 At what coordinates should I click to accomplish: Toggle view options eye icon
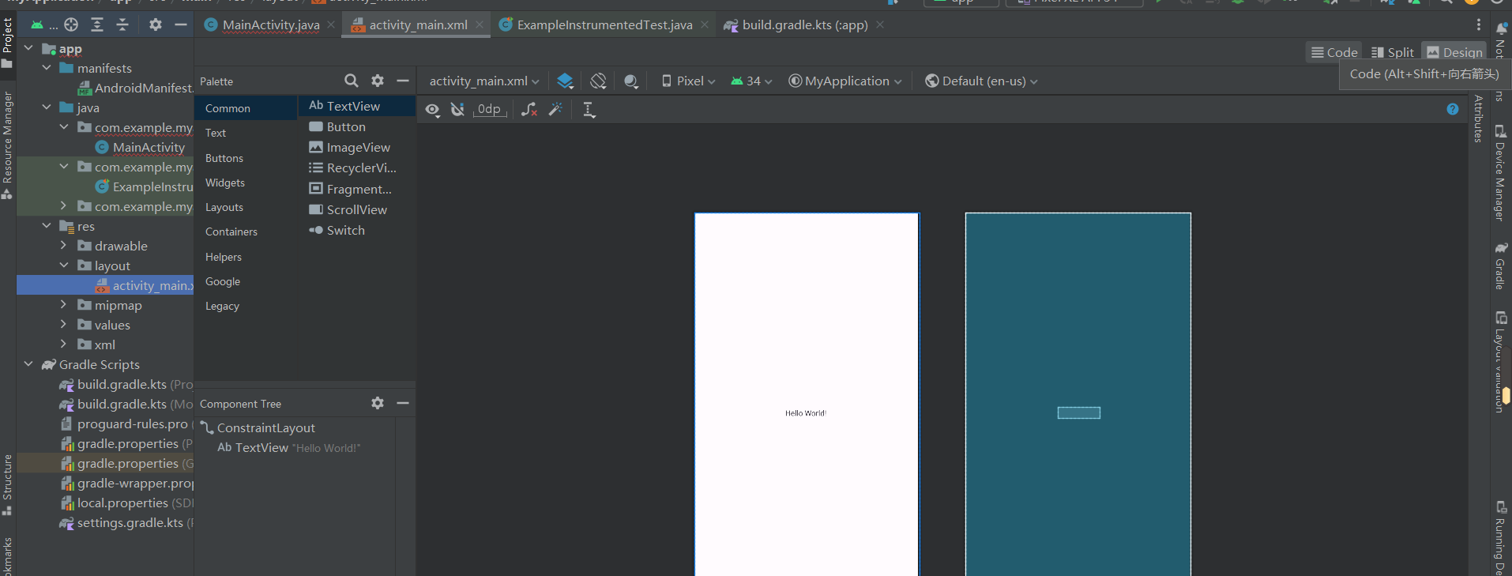(x=432, y=110)
